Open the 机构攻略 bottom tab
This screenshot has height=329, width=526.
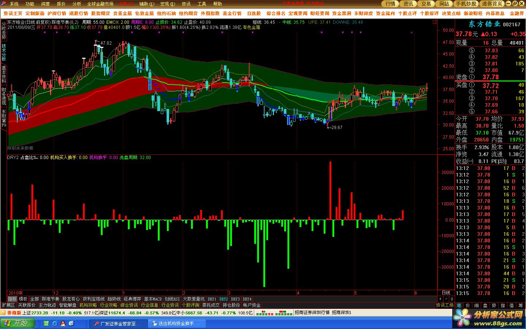88,305
